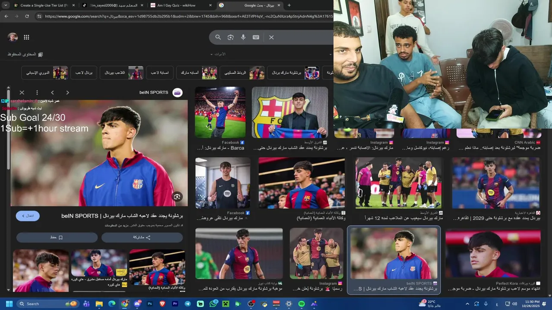Open search by image camera icon
Image resolution: width=552 pixels, height=310 pixels.
coord(231,37)
